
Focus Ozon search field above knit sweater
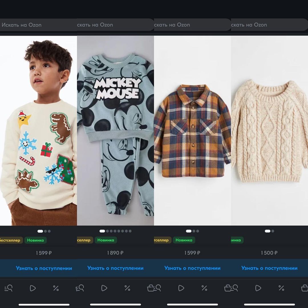click(269, 25)
